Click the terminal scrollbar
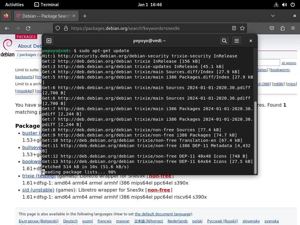 pyautogui.click(x=255, y=137)
